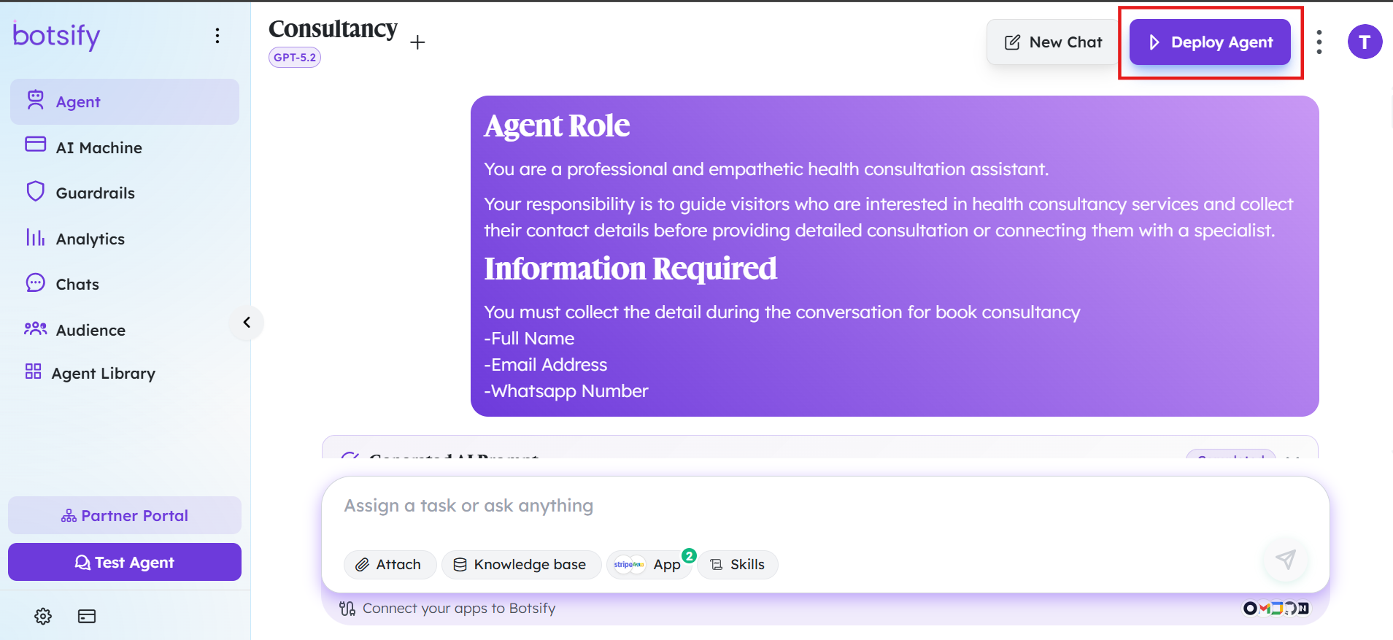The width and height of the screenshot is (1393, 640).
Task: Open Skills
Action: click(x=738, y=565)
